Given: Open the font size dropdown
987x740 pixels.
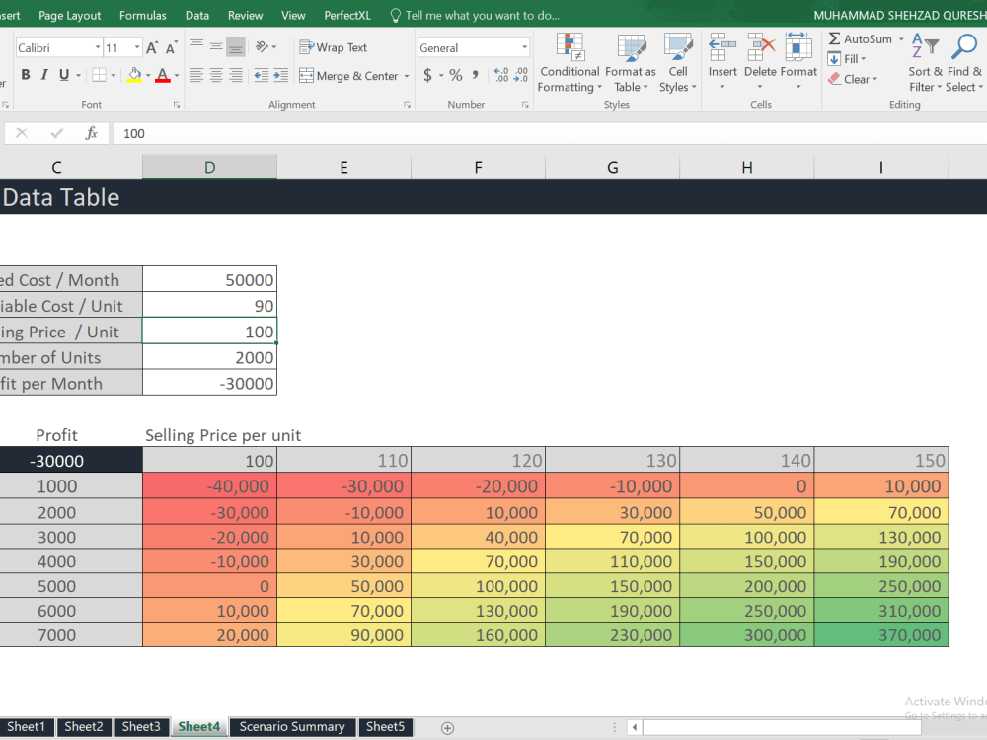Looking at the screenshot, I should point(136,47).
